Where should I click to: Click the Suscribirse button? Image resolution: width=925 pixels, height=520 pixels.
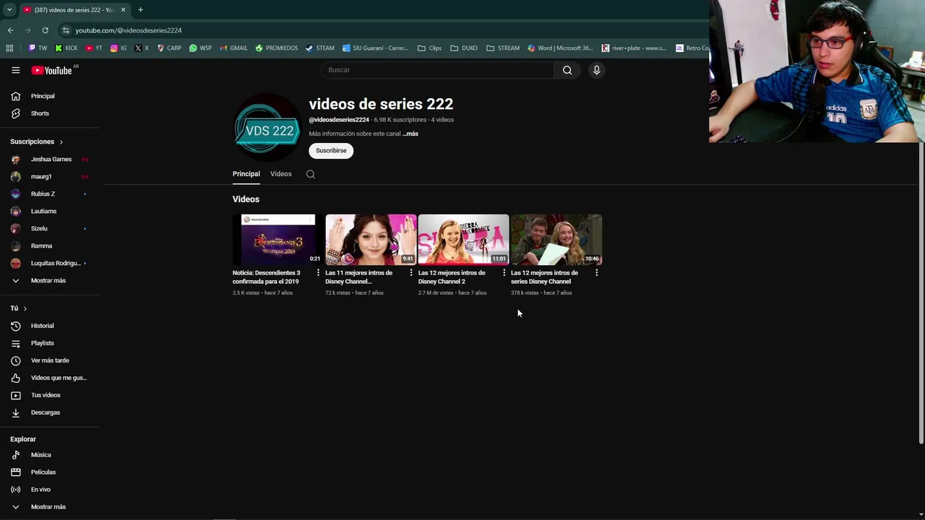point(331,150)
